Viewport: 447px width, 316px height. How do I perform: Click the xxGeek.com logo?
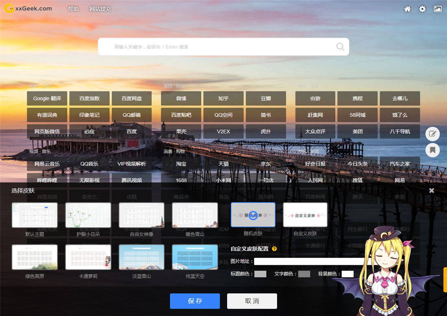pos(28,9)
